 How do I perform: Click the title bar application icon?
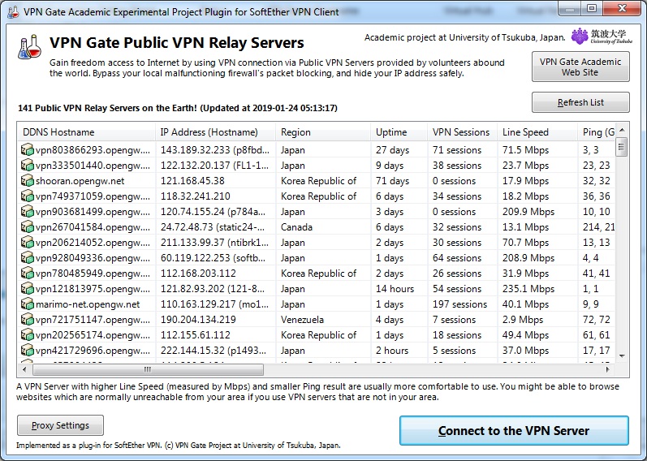[11, 9]
